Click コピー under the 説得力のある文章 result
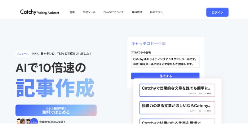The width and height of the screenshot is (248, 130). click(200, 111)
